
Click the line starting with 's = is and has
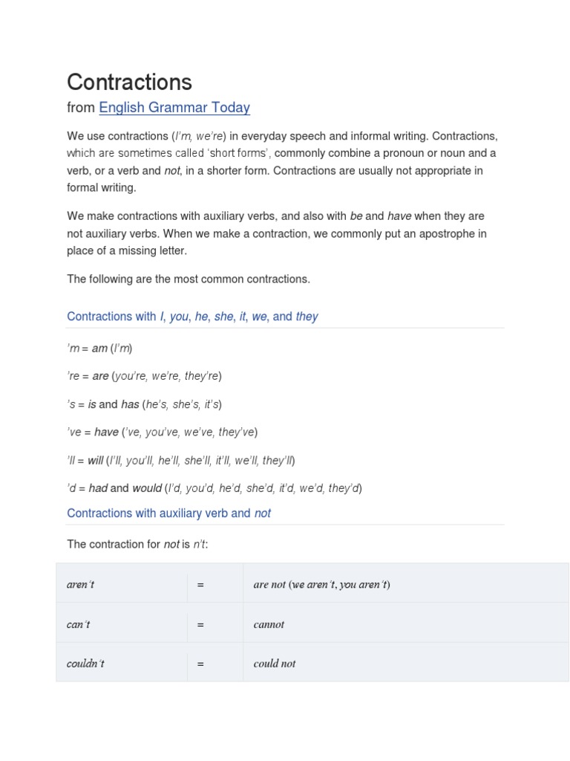(x=144, y=404)
